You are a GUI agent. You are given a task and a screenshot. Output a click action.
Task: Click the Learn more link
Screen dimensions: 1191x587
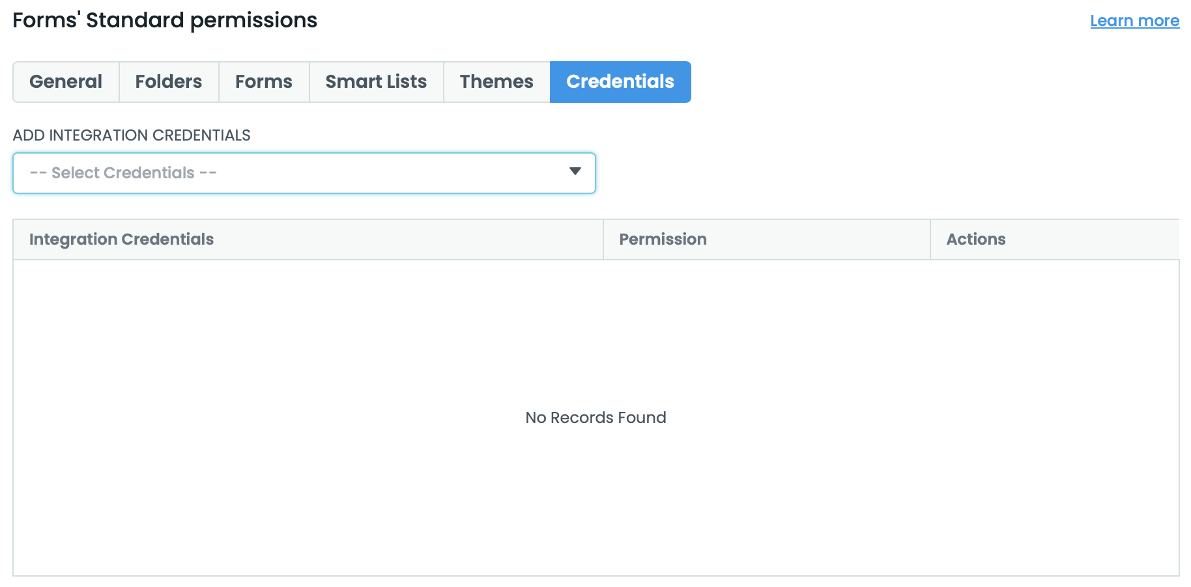click(x=1134, y=20)
